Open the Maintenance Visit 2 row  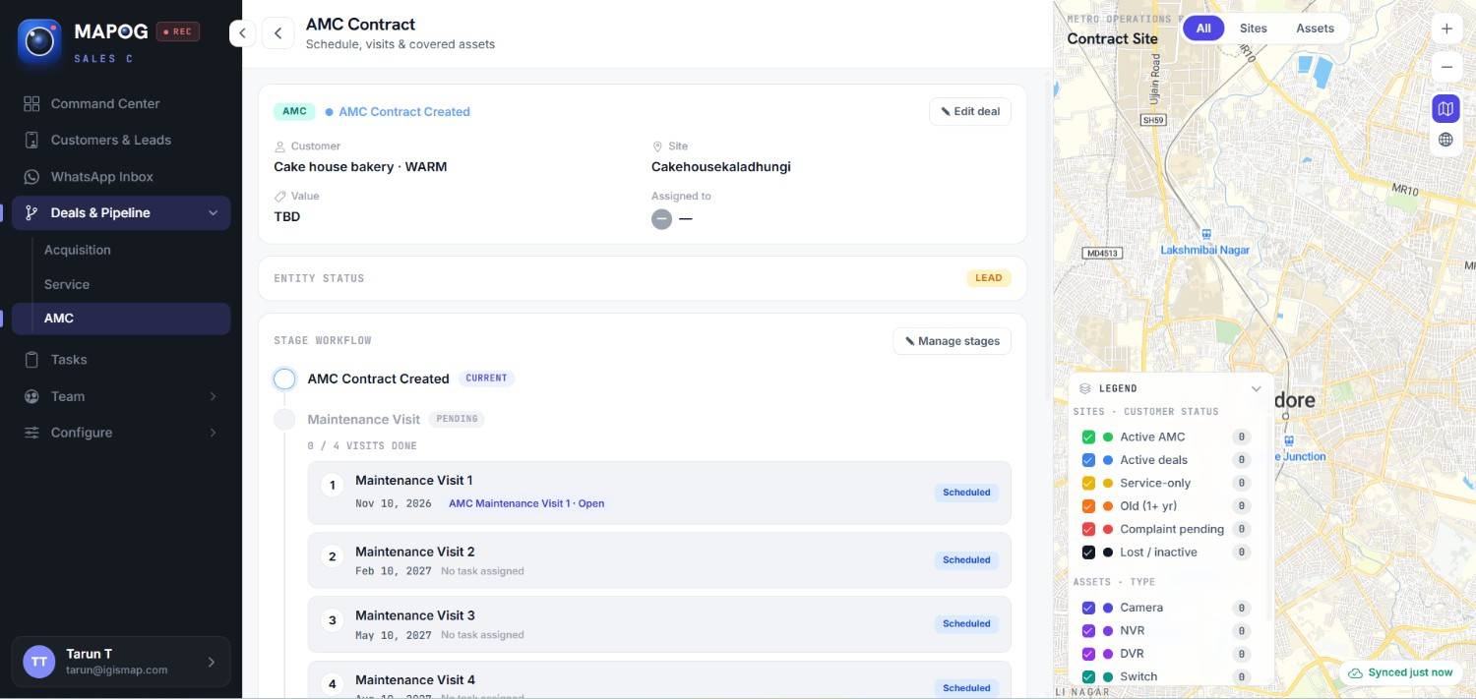(x=659, y=560)
